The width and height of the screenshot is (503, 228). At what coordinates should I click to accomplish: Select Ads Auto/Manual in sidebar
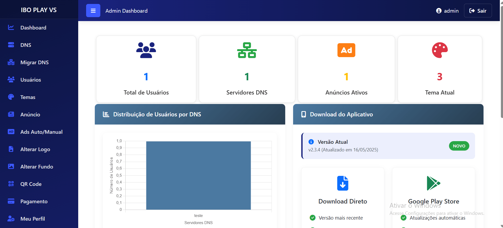tap(41, 132)
